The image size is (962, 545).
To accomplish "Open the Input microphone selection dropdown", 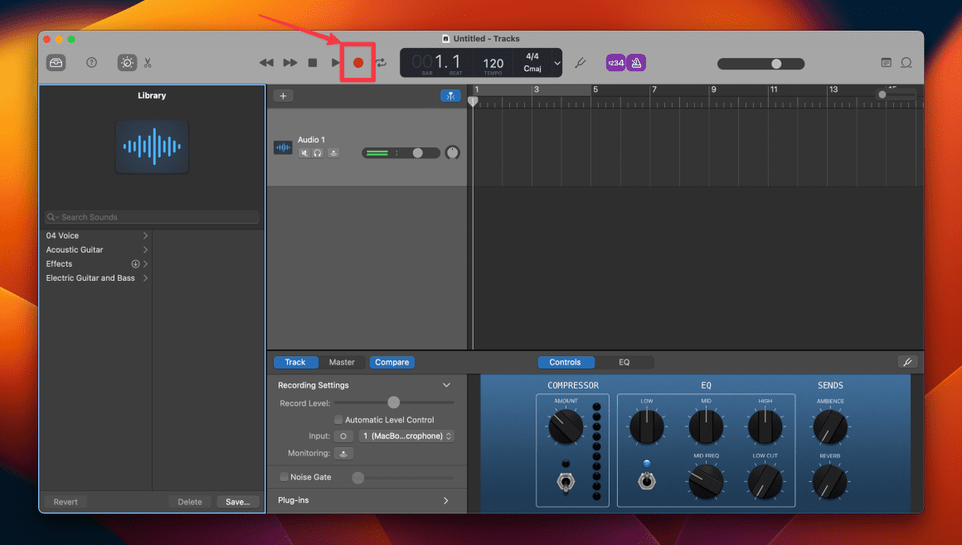I will pyautogui.click(x=406, y=436).
